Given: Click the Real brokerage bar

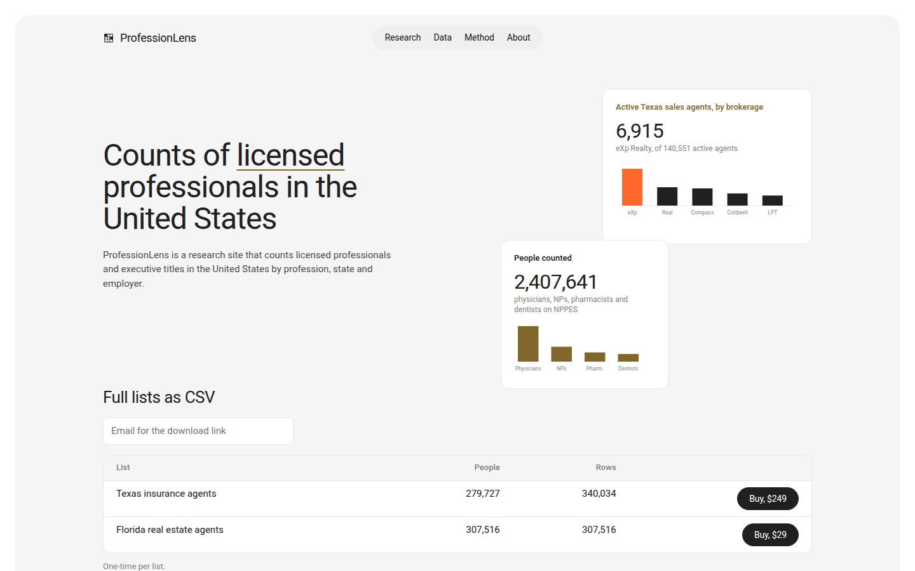Looking at the screenshot, I should (667, 196).
